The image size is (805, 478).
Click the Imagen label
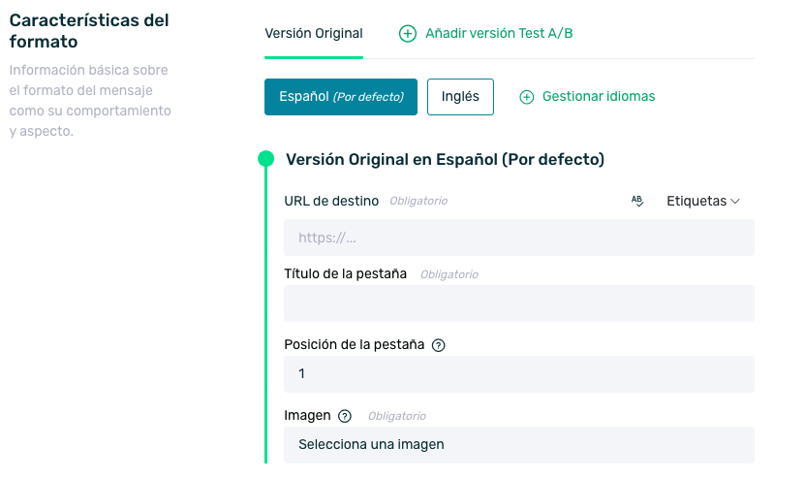(307, 415)
